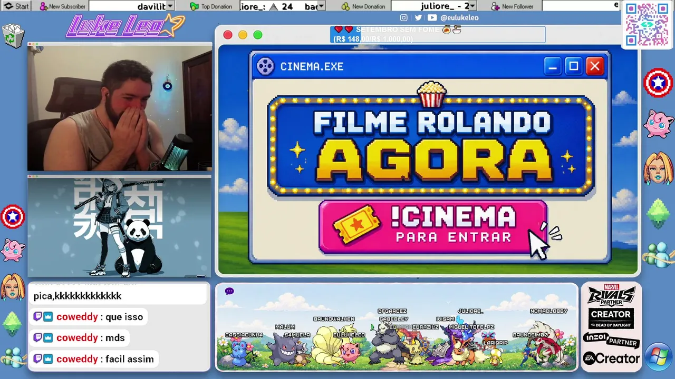Click the name BRUNOSIM00 in the pet panel

[530, 335]
